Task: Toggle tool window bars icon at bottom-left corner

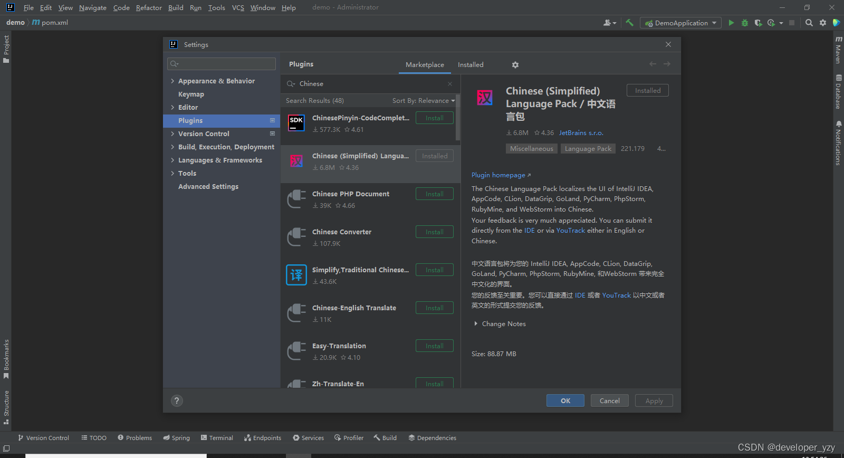Action: coord(6,449)
